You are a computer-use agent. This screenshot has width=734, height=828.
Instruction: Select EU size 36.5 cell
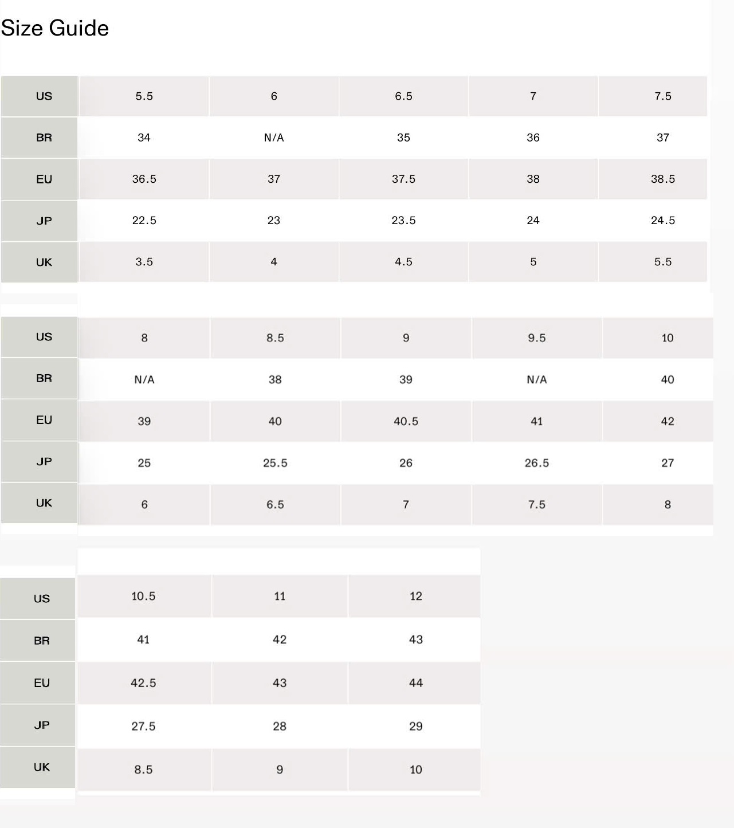[144, 179]
